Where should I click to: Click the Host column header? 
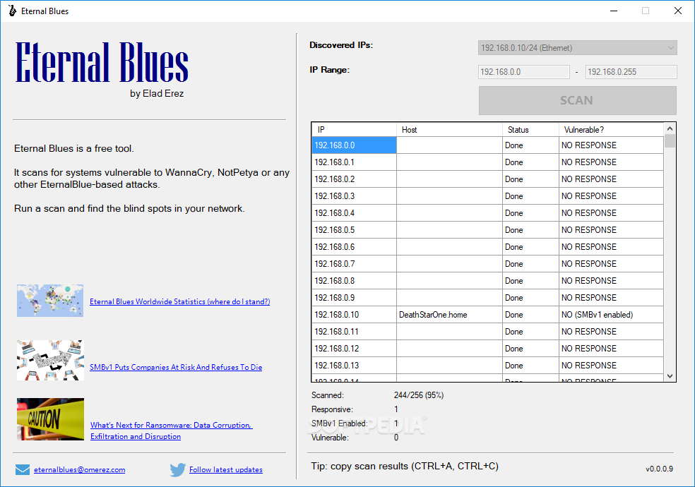449,130
